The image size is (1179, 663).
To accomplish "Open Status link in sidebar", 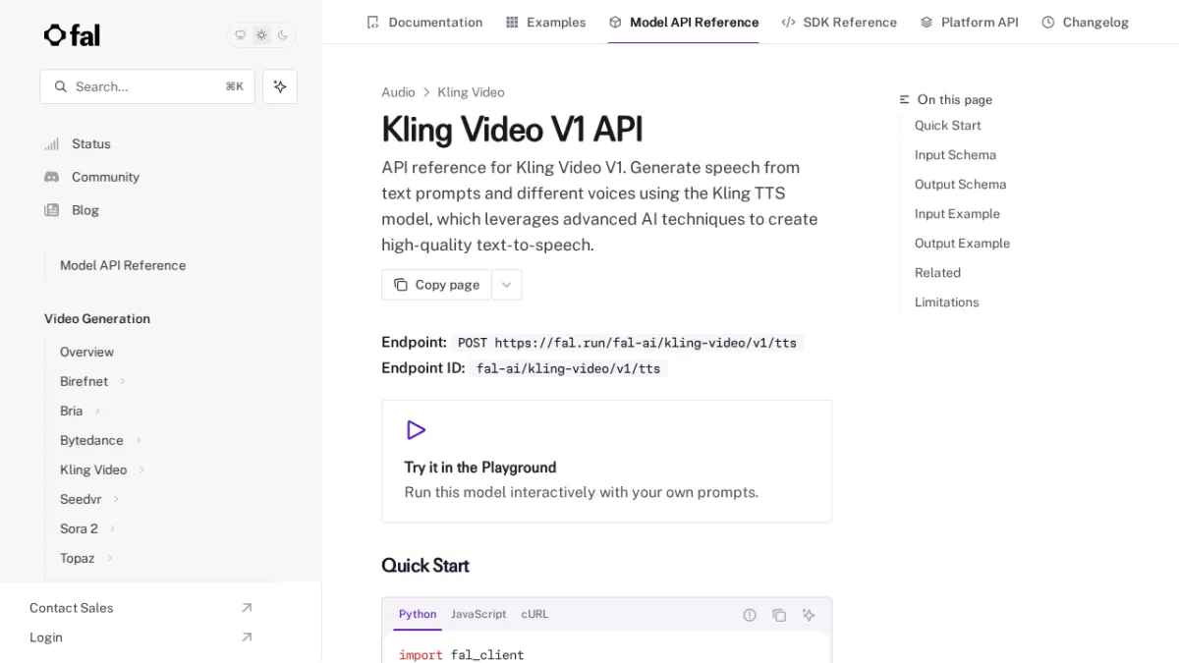I will pyautogui.click(x=90, y=143).
